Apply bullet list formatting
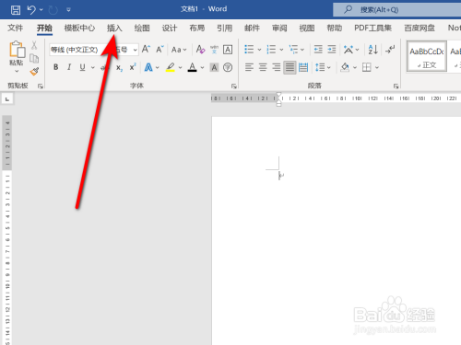 click(249, 50)
